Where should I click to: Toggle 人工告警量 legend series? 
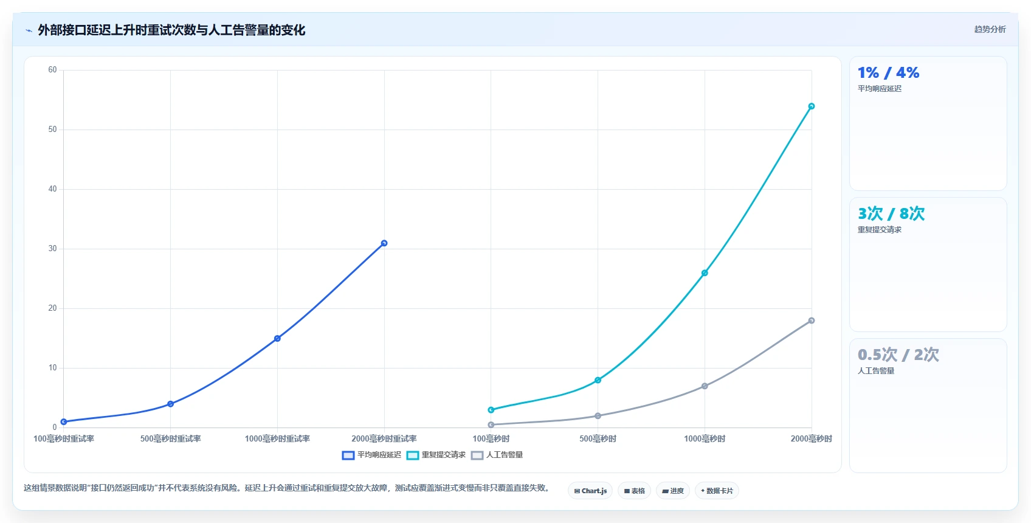click(x=497, y=455)
